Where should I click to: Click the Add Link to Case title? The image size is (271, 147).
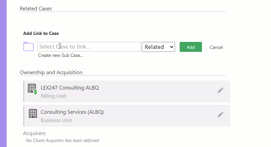tap(41, 33)
